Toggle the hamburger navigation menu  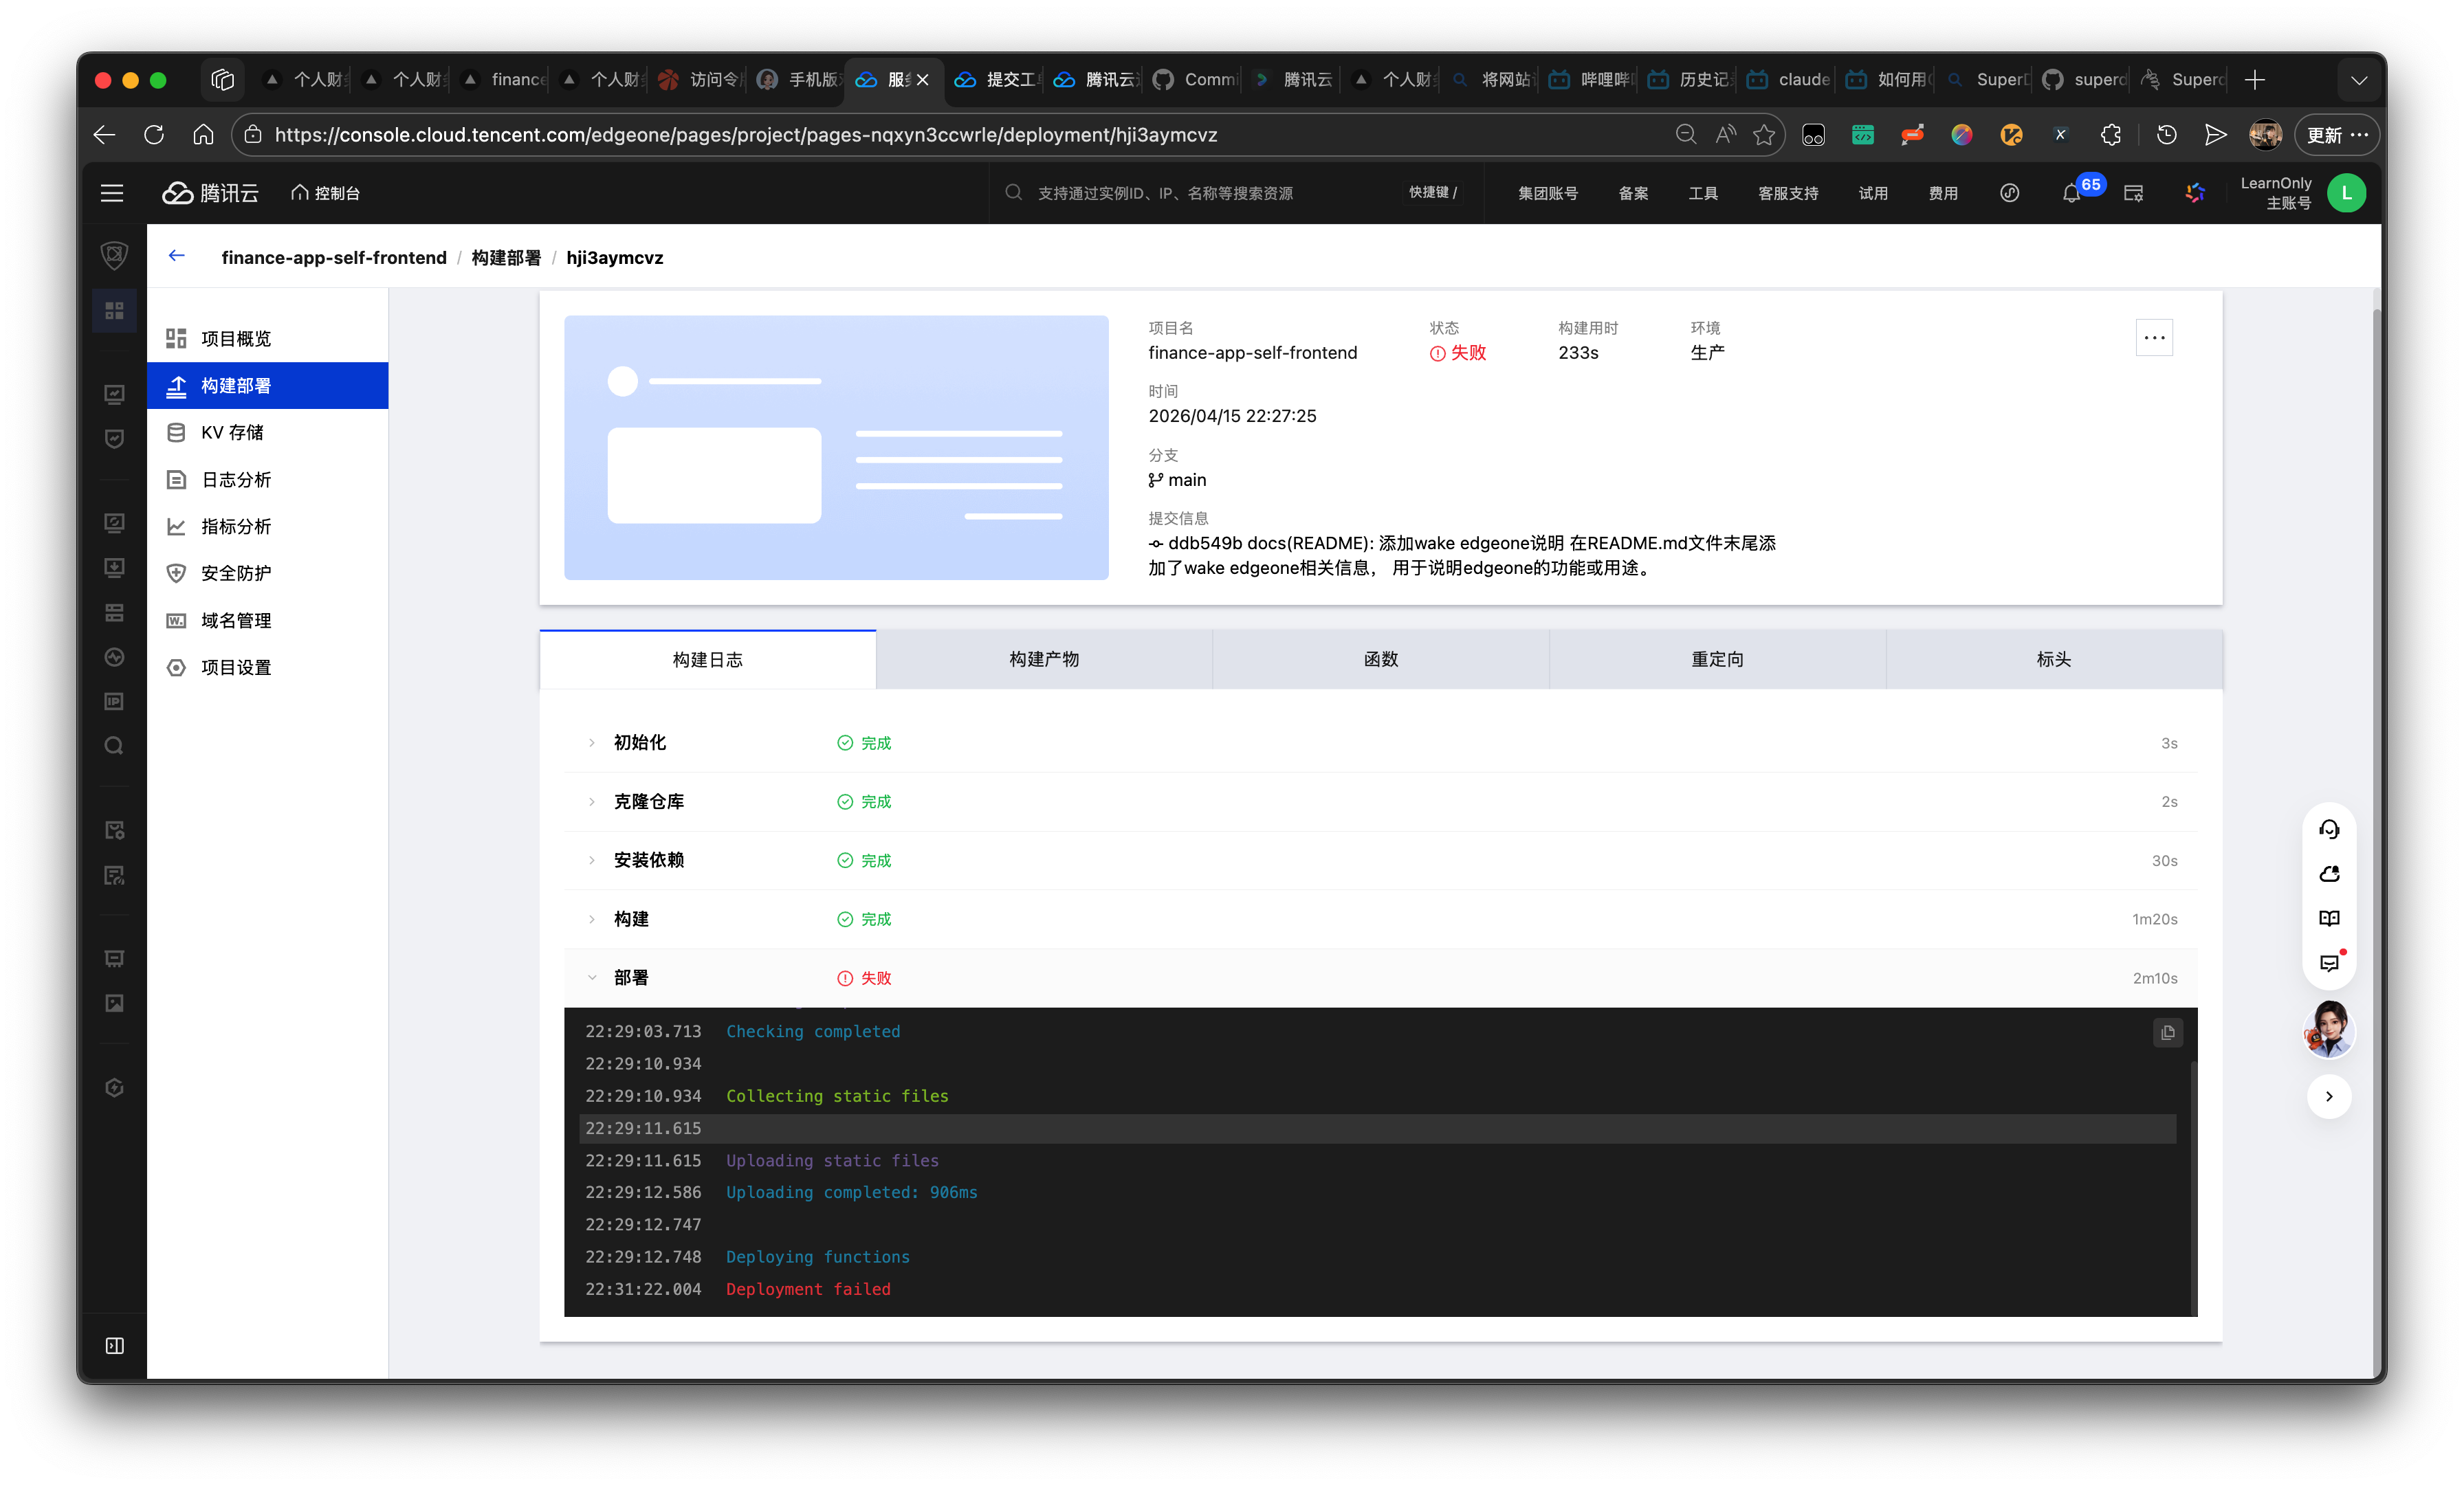(112, 193)
